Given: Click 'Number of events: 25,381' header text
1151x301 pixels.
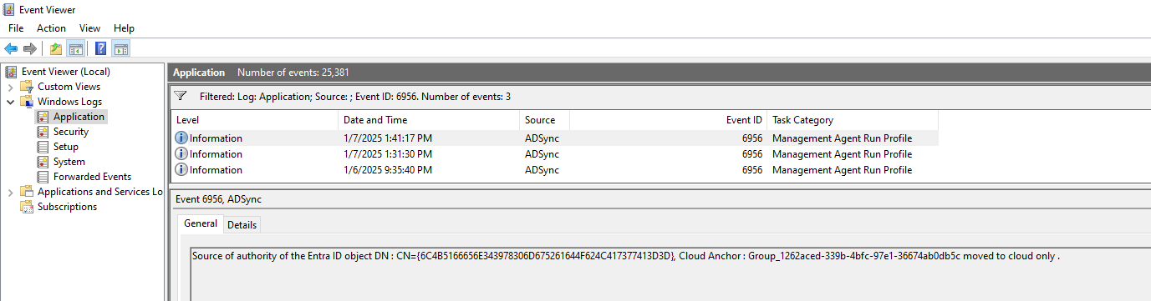Looking at the screenshot, I should pyautogui.click(x=293, y=73).
